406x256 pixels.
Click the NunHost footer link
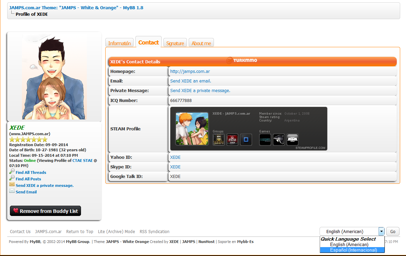click(207, 242)
